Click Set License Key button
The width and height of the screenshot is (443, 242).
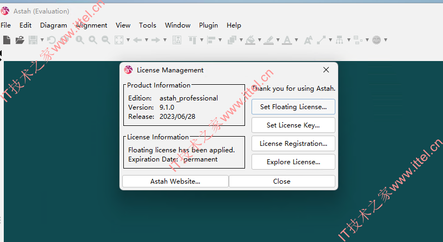pyautogui.click(x=293, y=125)
